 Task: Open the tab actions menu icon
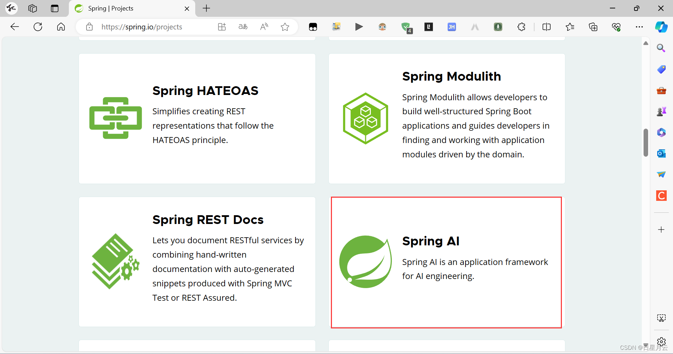[x=55, y=8]
